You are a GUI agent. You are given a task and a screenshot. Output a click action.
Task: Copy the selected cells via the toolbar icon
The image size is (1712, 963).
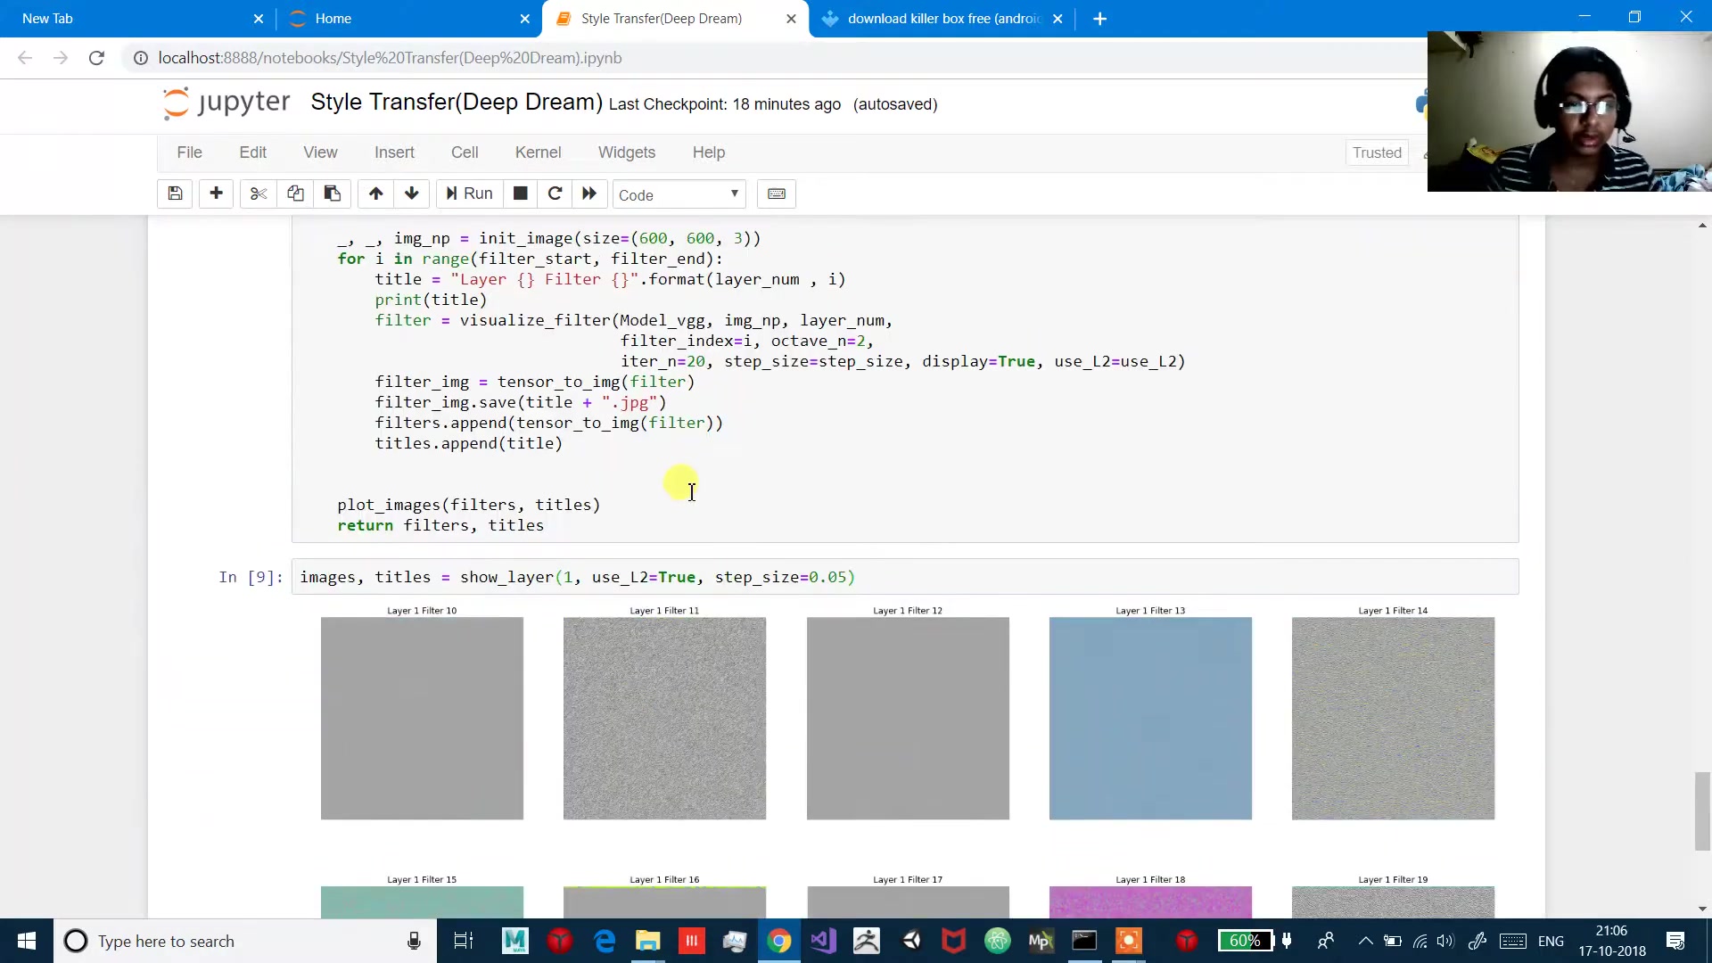[x=295, y=193]
